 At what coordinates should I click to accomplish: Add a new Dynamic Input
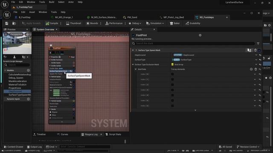29,99
